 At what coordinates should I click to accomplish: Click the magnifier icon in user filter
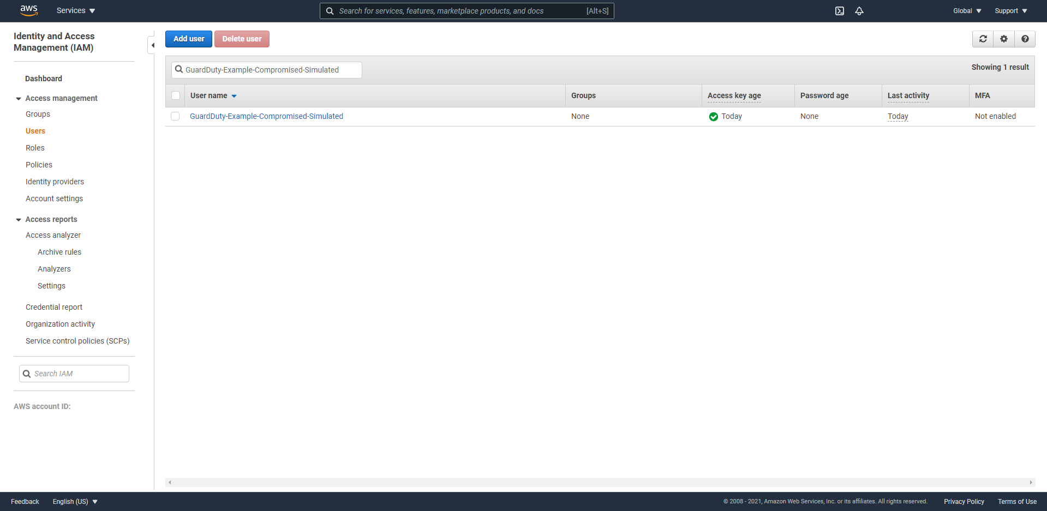tap(178, 69)
